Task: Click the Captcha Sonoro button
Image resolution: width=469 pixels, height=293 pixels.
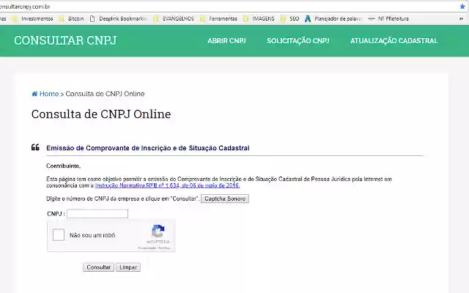Action: tap(225, 199)
